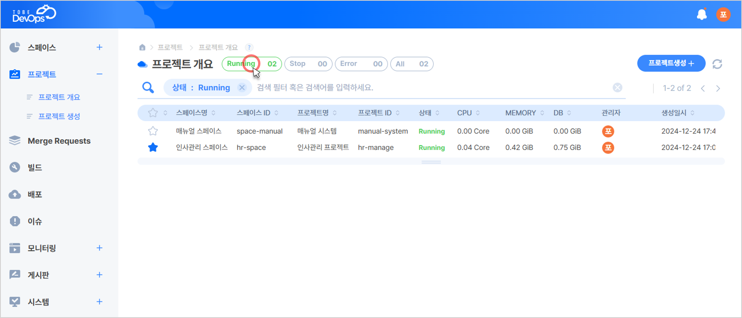Click the 배포 cloud upload icon
This screenshot has height=318, width=742.
15,195
